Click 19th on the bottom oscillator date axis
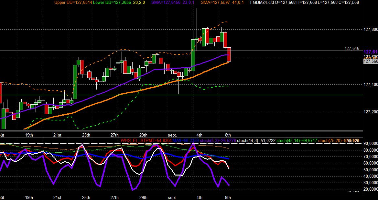Viewport: 378px width, 200px height. click(x=29, y=198)
